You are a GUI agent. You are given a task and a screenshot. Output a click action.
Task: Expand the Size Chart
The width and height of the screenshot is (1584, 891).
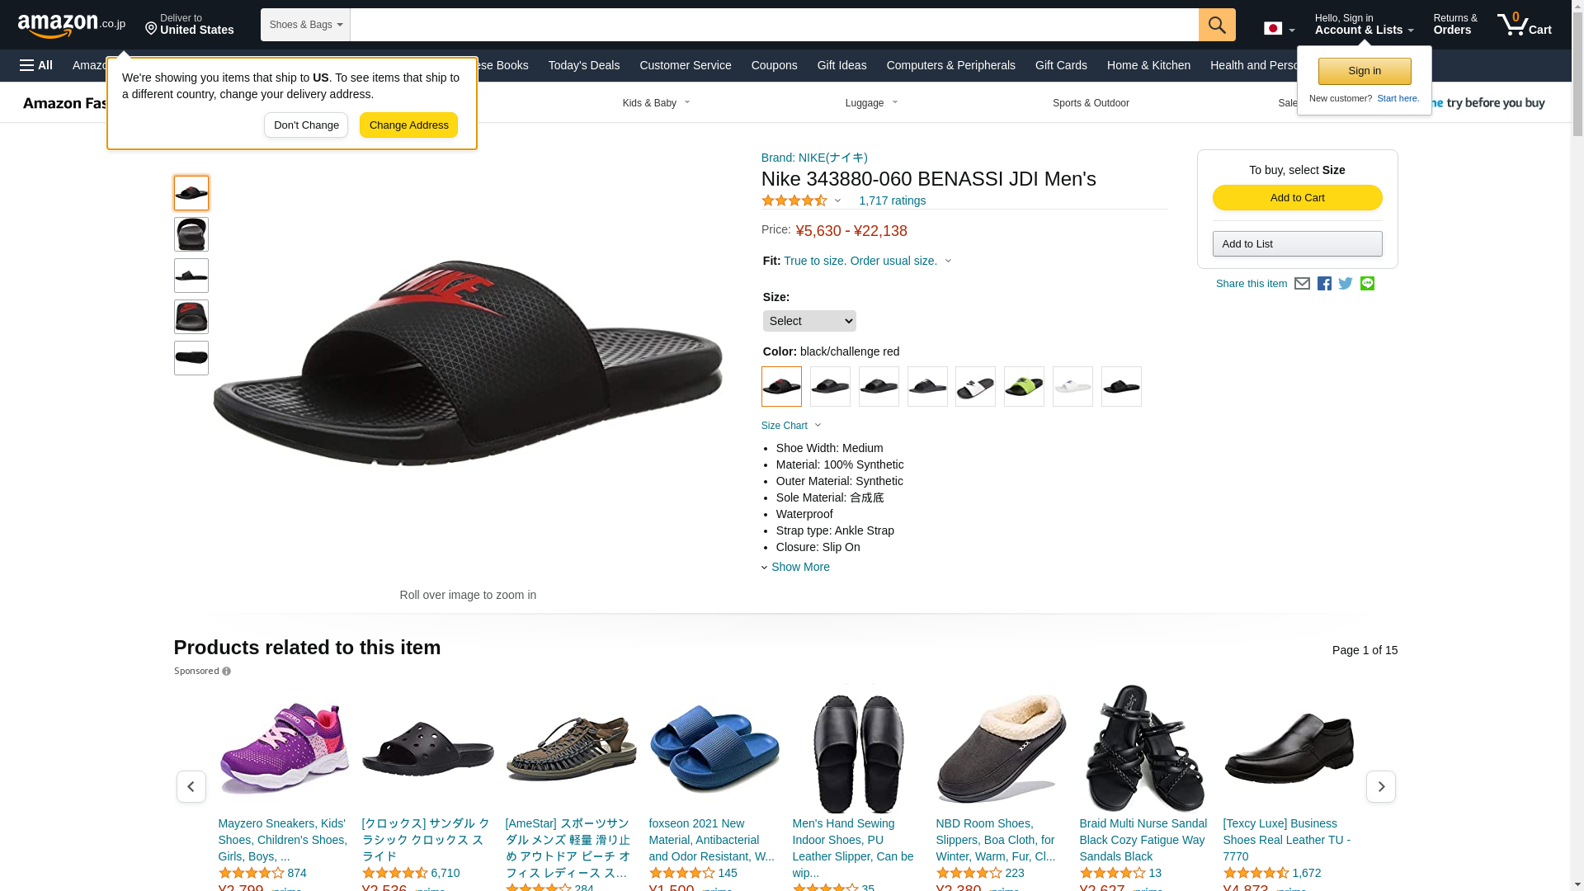pyautogui.click(x=791, y=426)
